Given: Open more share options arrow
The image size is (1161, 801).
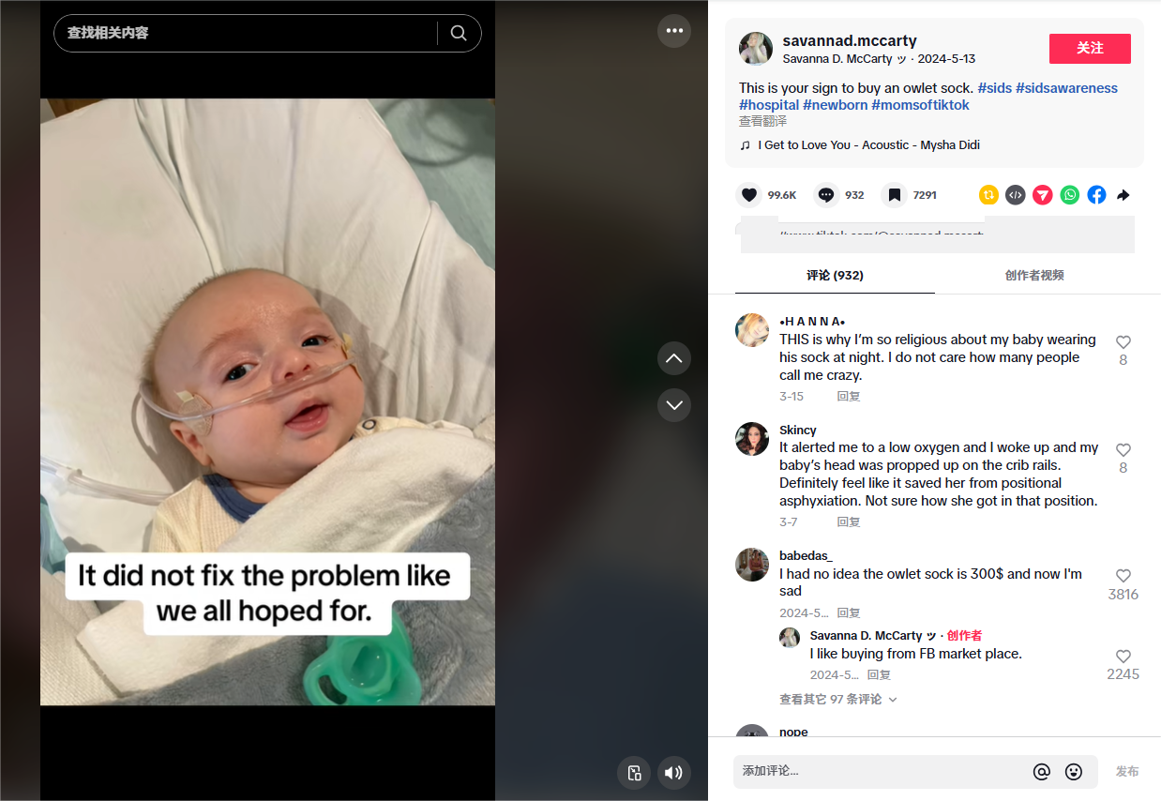Looking at the screenshot, I should [1123, 195].
